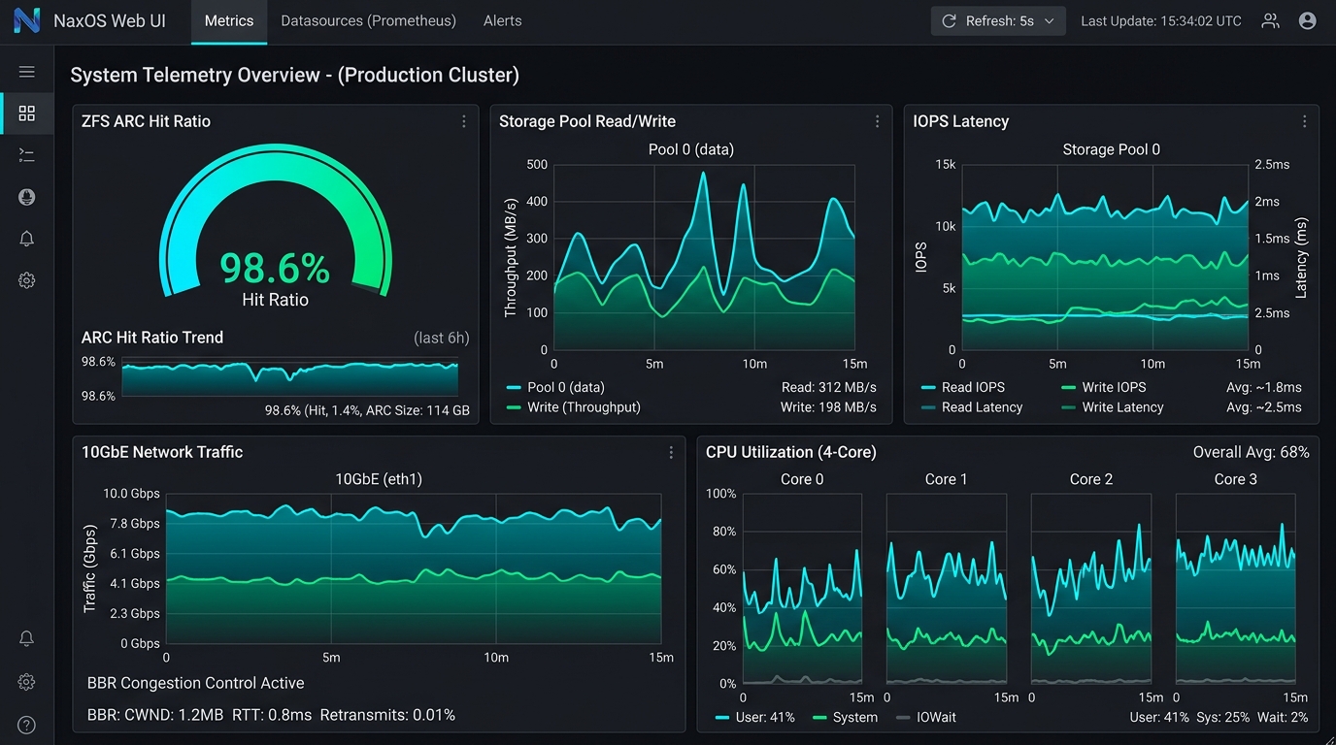1336x745 pixels.
Task: Click the Core 2 CPU chart
Action: 1091,588
